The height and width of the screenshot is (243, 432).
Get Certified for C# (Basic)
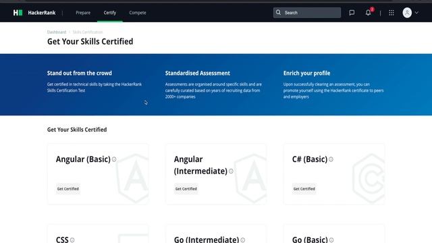304,189
